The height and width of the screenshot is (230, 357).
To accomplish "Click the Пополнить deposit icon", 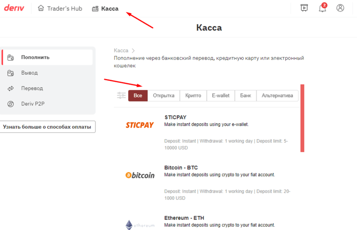I will tap(10, 57).
